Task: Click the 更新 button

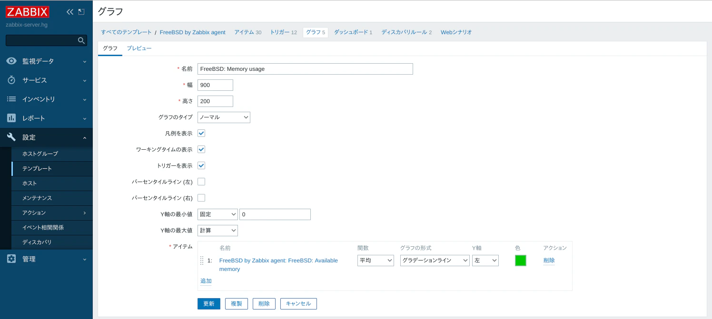Action: pos(209,304)
